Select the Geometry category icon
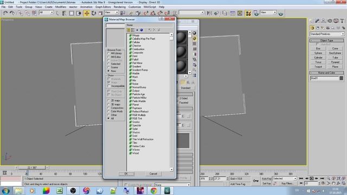Image resolution: width=347 pixels, height=195 pixels. (312, 28)
